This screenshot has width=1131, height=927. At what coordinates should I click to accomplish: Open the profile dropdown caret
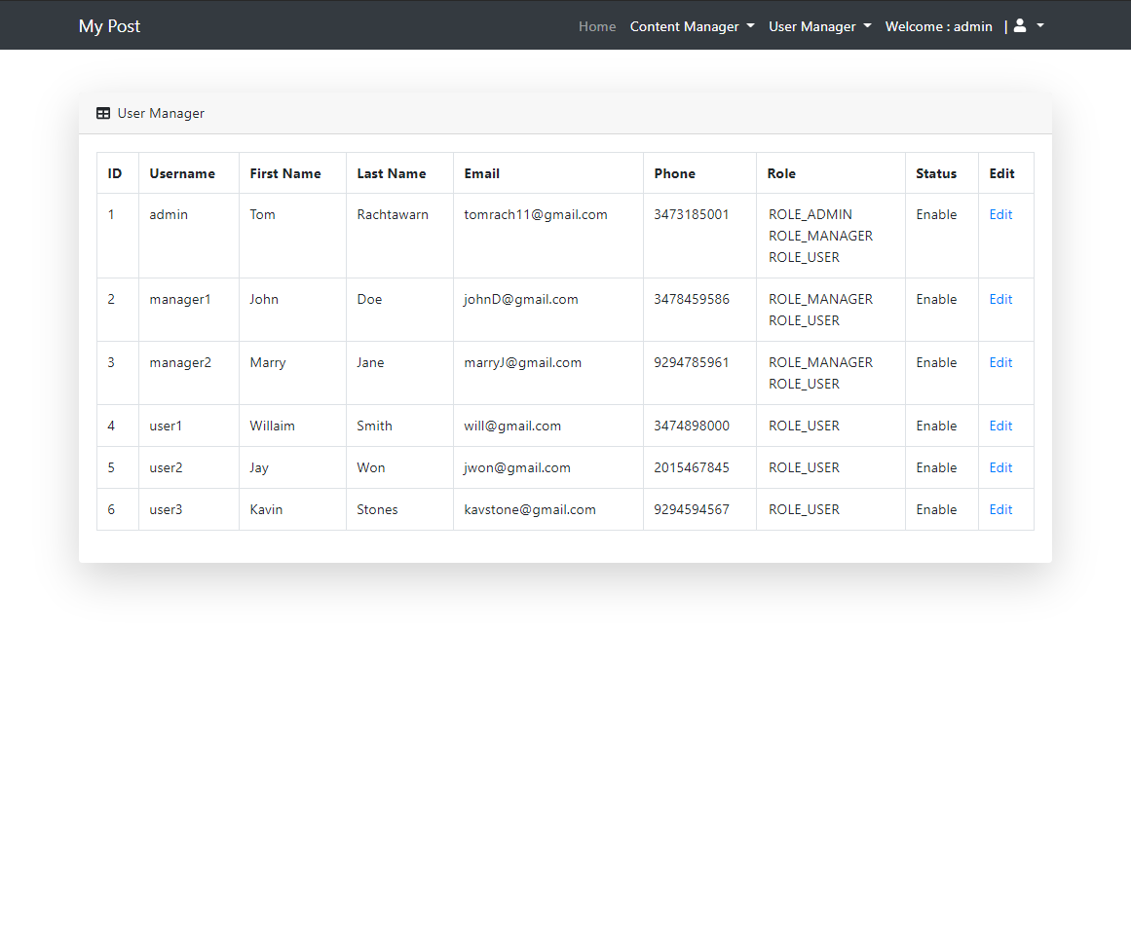pos(1040,26)
